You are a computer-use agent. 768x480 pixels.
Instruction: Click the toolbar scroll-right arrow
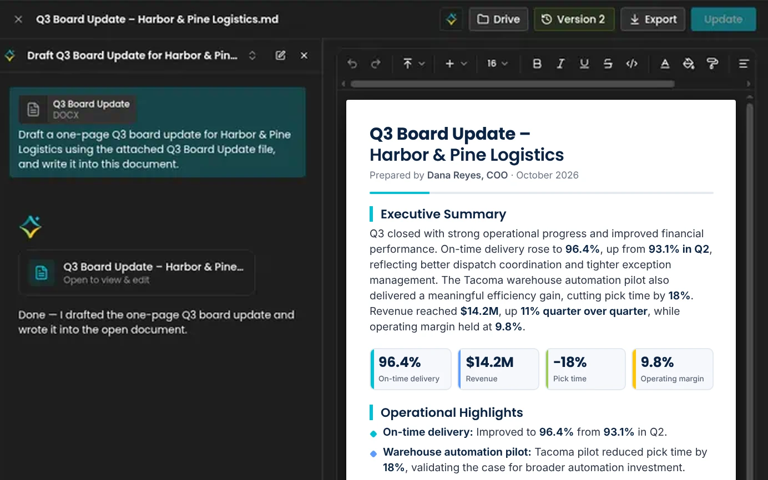click(x=749, y=84)
